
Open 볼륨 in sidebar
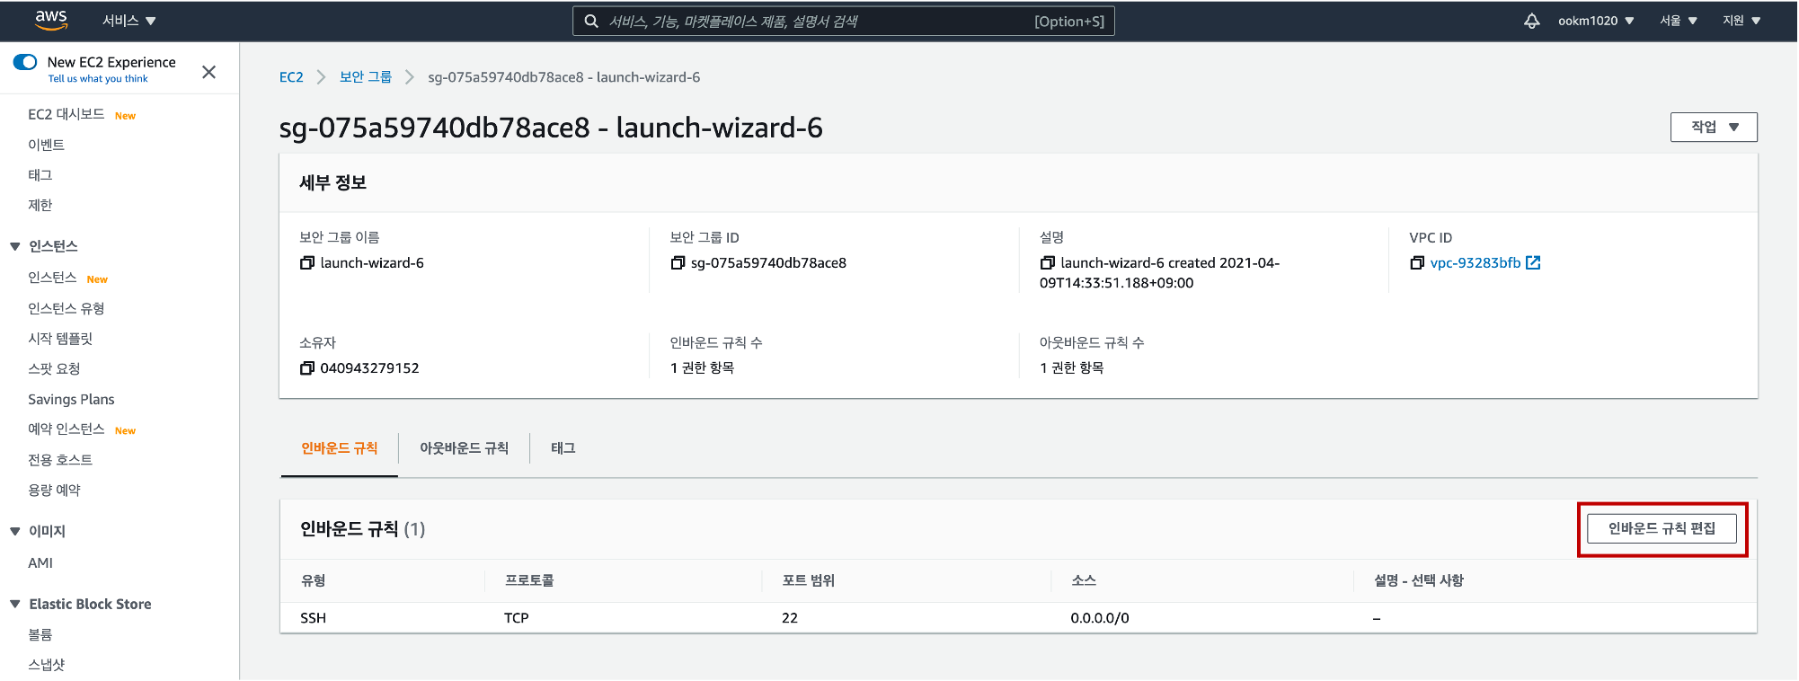click(x=40, y=634)
